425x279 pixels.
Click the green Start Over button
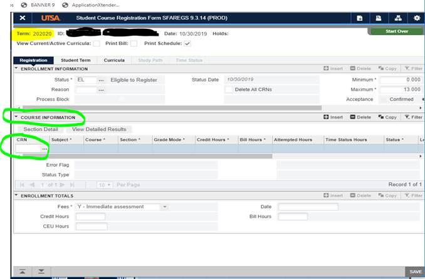tap(396, 31)
